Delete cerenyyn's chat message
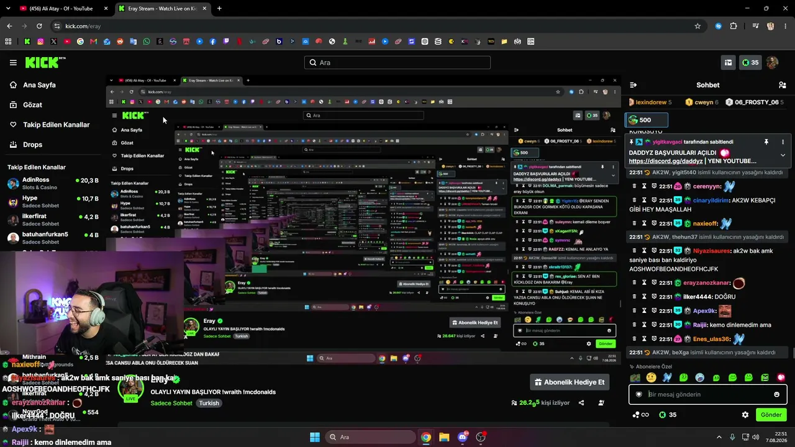This screenshot has height=447, width=795. point(634,186)
